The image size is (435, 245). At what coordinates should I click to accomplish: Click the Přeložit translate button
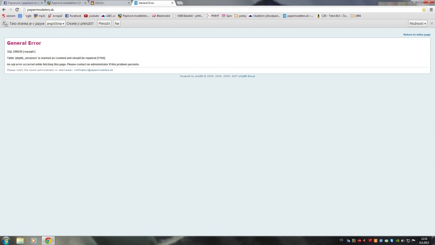click(x=104, y=23)
